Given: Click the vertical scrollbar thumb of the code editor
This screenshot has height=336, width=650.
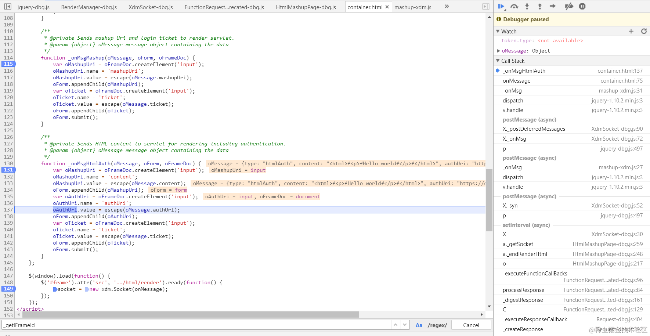Looking at the screenshot, I should [489, 200].
